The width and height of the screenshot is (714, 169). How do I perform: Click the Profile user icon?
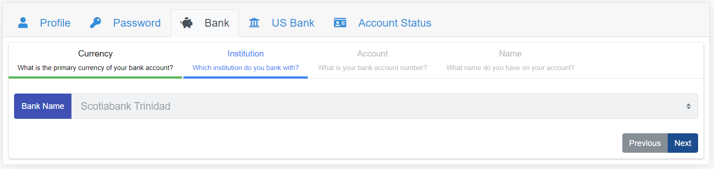click(x=23, y=23)
